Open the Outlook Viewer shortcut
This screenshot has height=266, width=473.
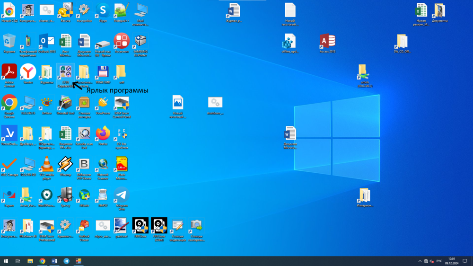(x=84, y=230)
